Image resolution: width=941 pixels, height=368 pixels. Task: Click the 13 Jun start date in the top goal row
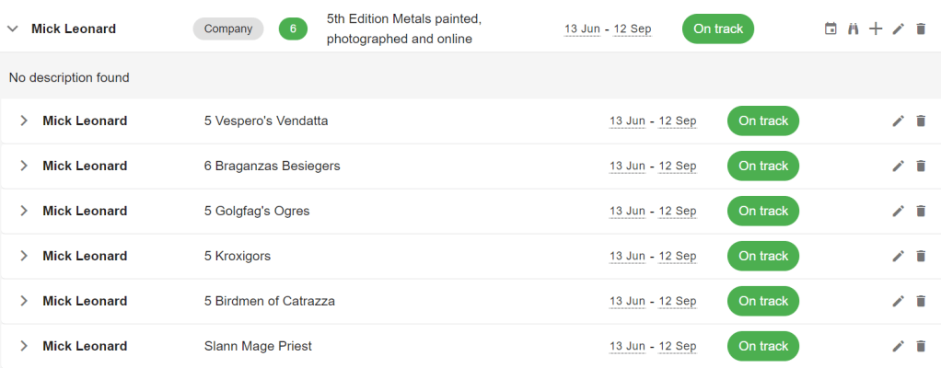pyautogui.click(x=583, y=29)
